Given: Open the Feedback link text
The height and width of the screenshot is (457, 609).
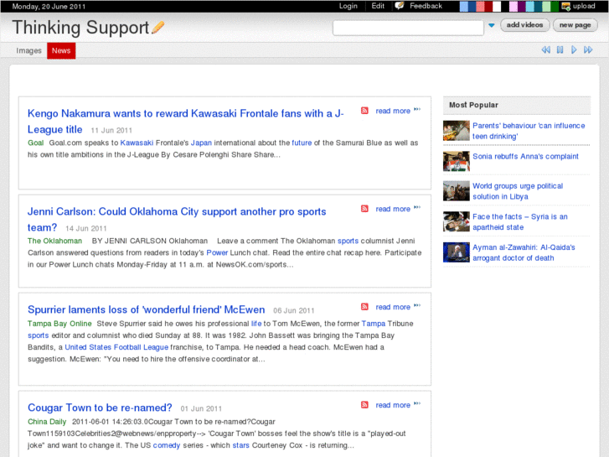Looking at the screenshot, I should pos(426,6).
